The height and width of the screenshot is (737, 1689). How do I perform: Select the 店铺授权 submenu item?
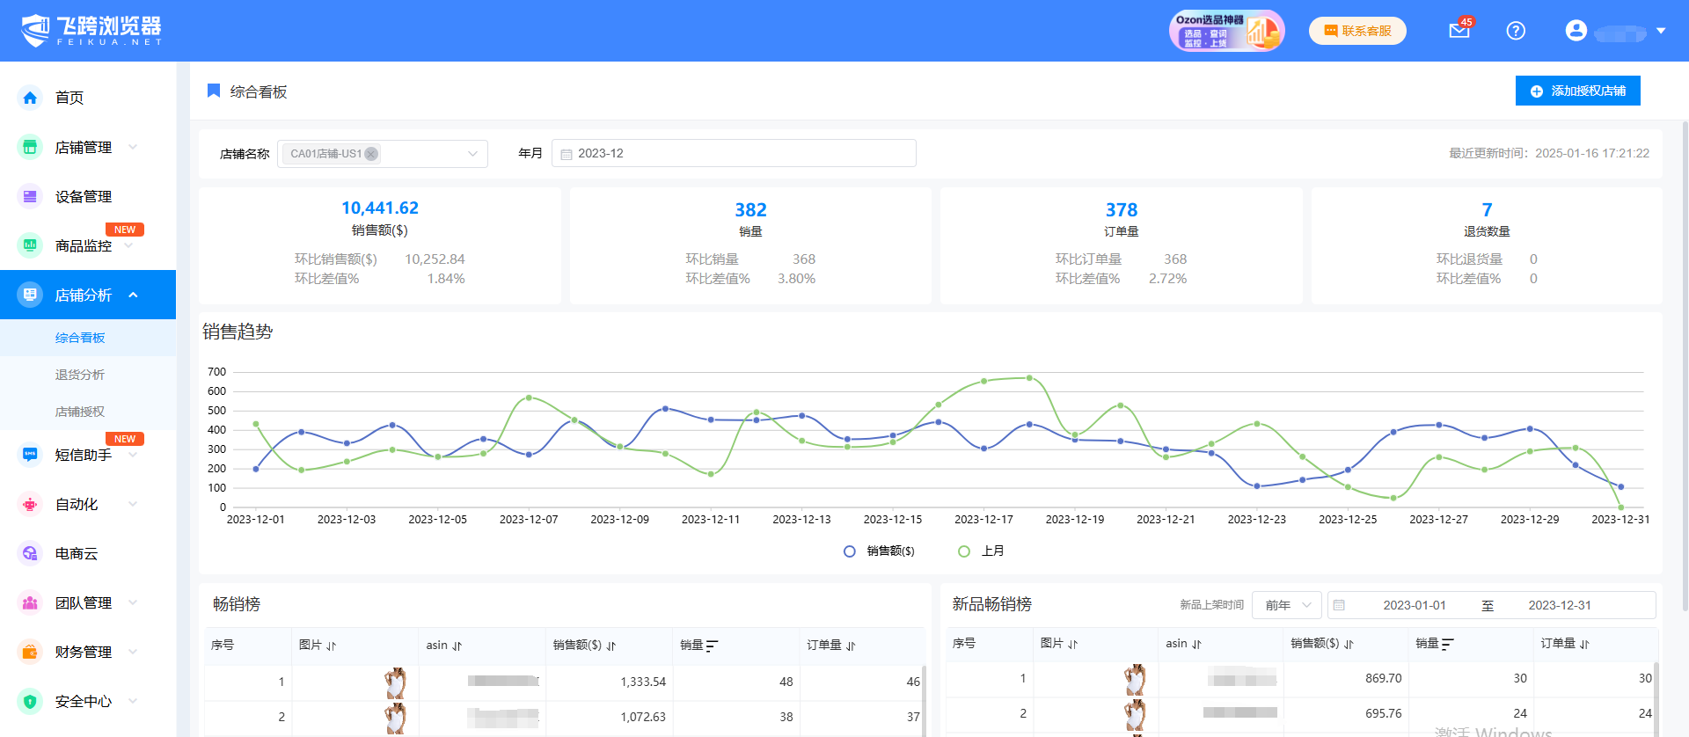click(x=80, y=412)
